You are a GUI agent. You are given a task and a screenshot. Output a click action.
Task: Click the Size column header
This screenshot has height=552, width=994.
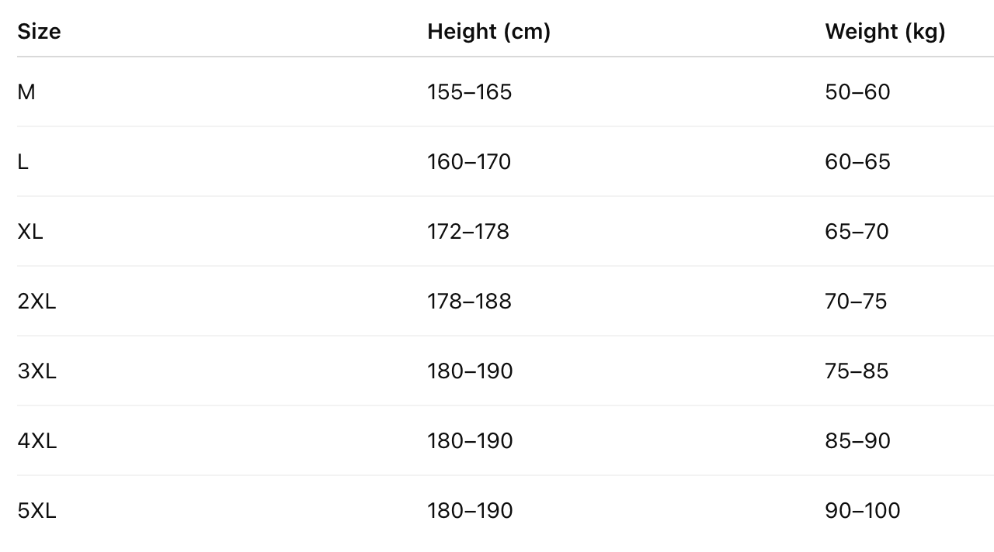(39, 32)
